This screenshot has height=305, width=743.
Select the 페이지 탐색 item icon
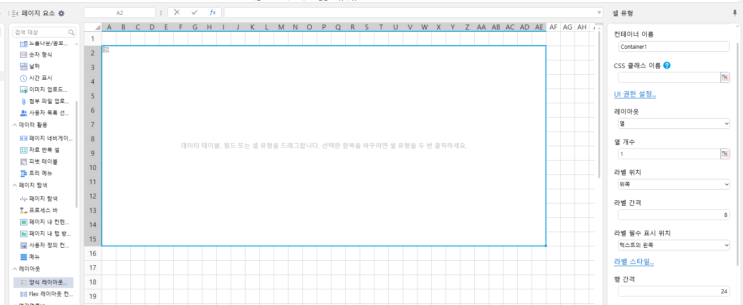(x=24, y=199)
